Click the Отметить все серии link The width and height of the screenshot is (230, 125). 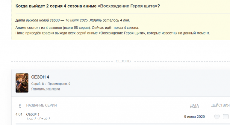[x=46, y=89]
